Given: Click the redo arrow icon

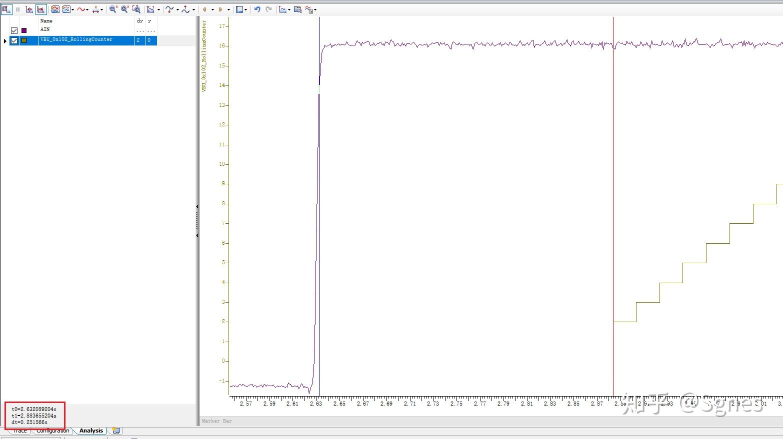Looking at the screenshot, I should [269, 9].
